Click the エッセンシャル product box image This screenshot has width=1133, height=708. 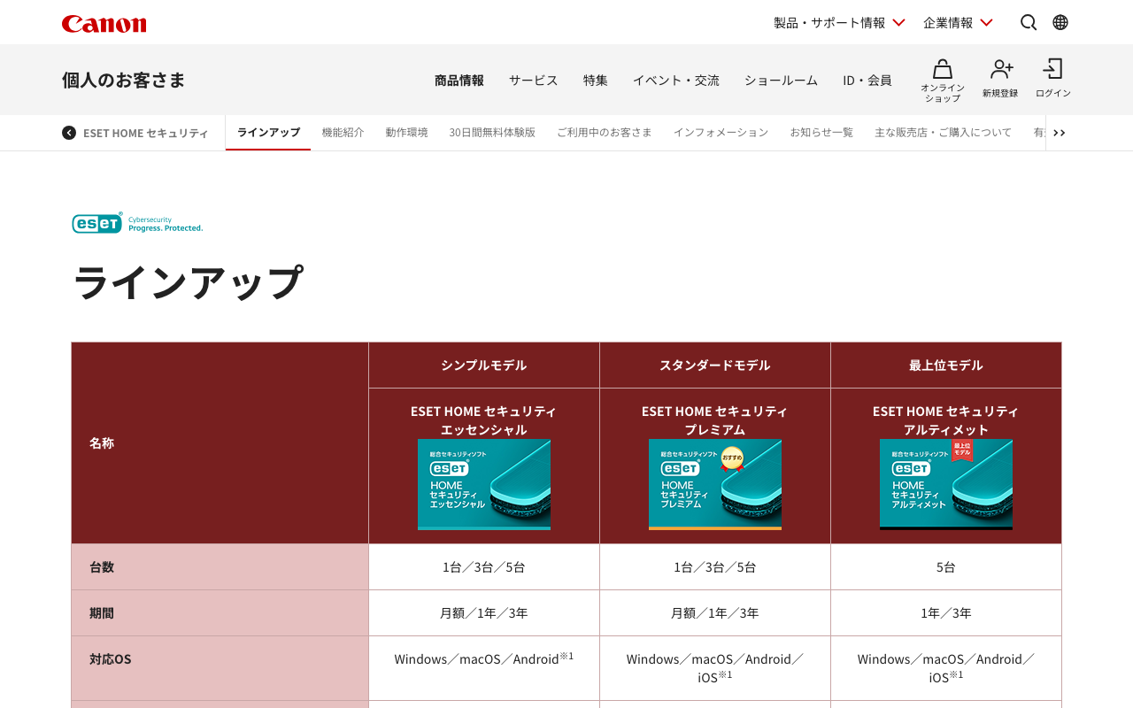coord(484,484)
